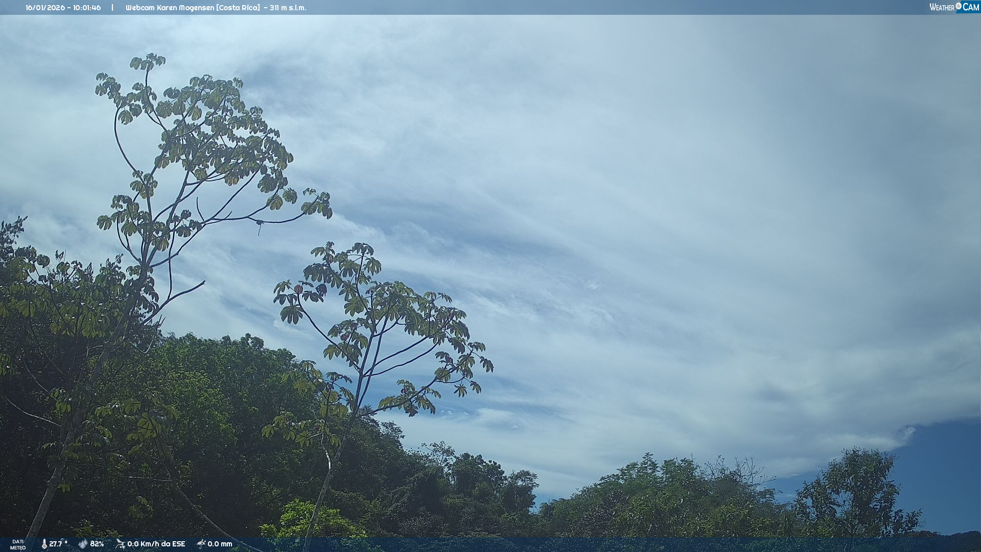Click the rain umbrella precipitation icon
The image size is (981, 552).
201,544
